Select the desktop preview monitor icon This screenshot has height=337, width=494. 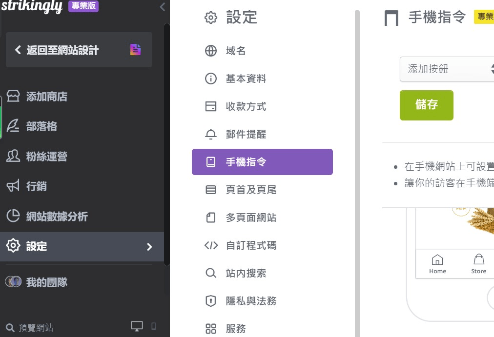(x=137, y=326)
